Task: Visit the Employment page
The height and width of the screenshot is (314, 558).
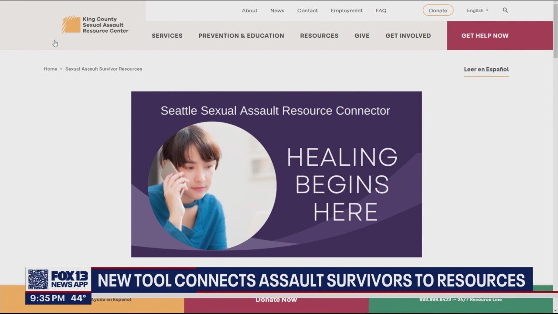Action: pos(347,10)
